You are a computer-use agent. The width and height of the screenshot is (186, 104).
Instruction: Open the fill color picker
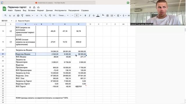click(103, 15)
